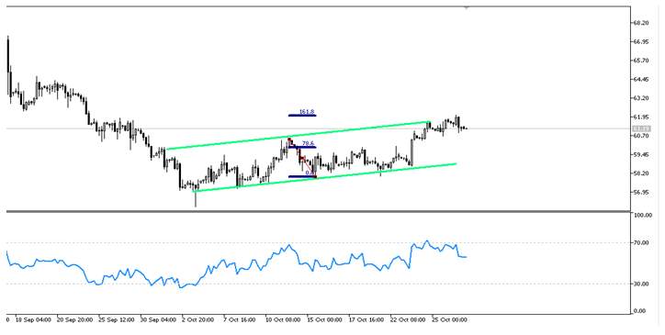The width and height of the screenshot is (665, 335).
Task: Click the 7 Oct 16:00 time label
Action: (x=240, y=319)
